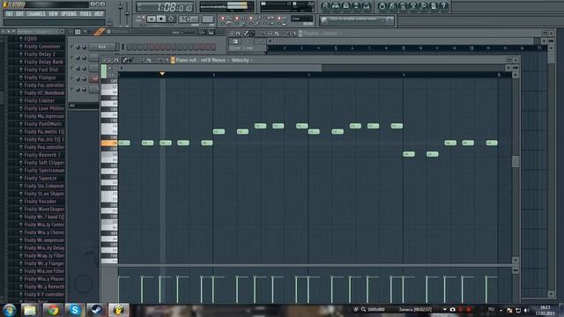This screenshot has width=564, height=317.
Task: Adjust the main volume slider
Action: [121, 14]
